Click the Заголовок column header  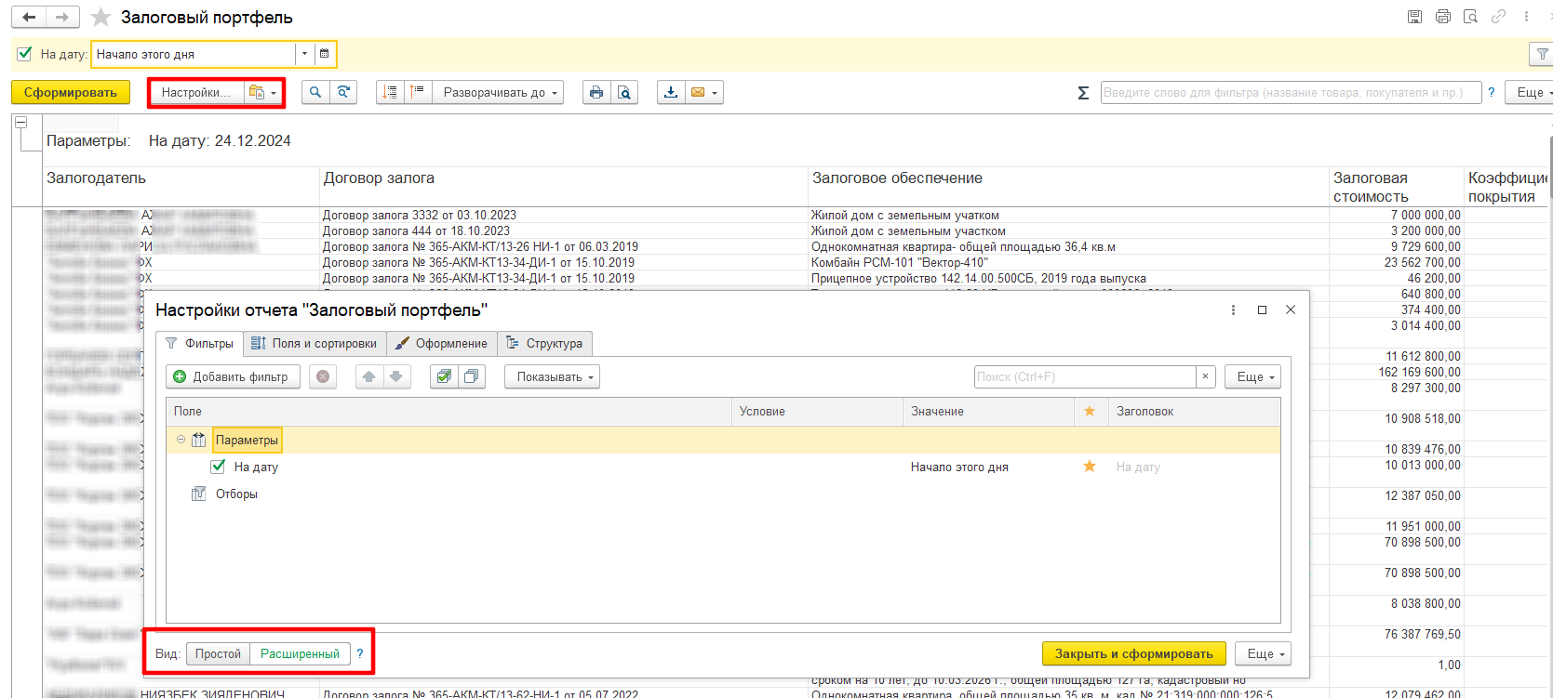click(x=1194, y=411)
